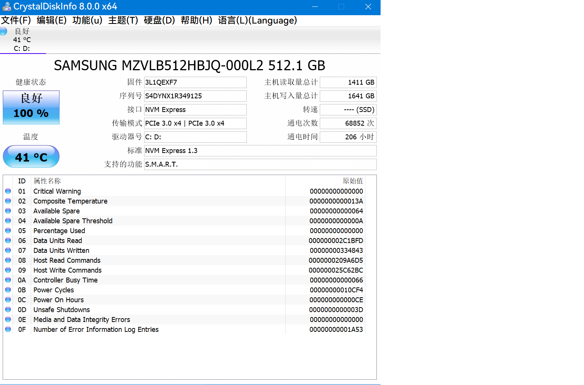Click status orb for Unsafe Shutdowns row
This screenshot has width=584, height=385.
coord(8,309)
